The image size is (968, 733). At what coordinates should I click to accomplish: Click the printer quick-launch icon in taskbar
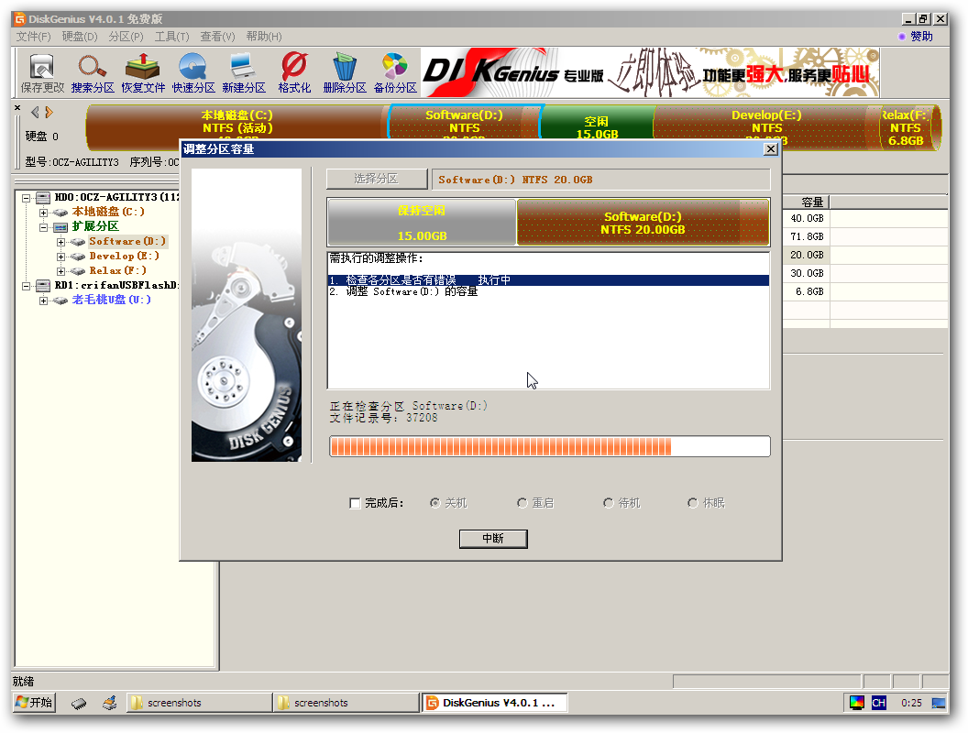tap(109, 703)
